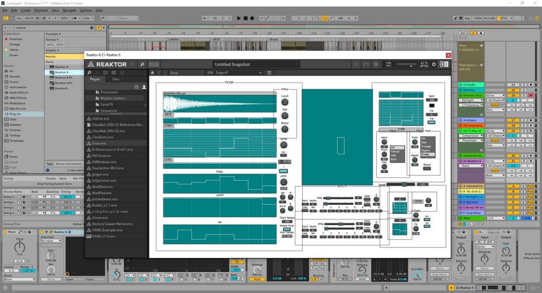Open the Snap 4 snapshot dropdown
The width and height of the screenshot is (542, 293).
234,73
